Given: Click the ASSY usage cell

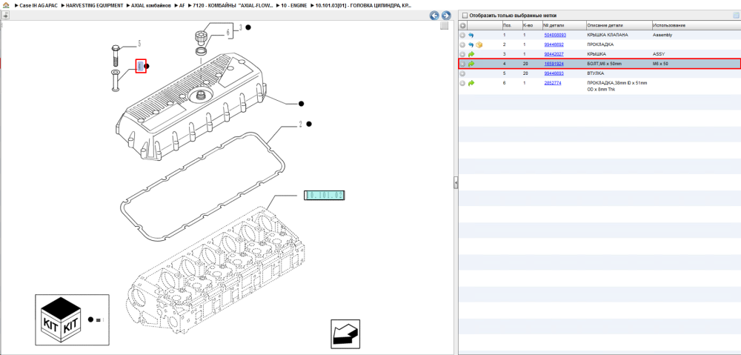Looking at the screenshot, I should [659, 54].
